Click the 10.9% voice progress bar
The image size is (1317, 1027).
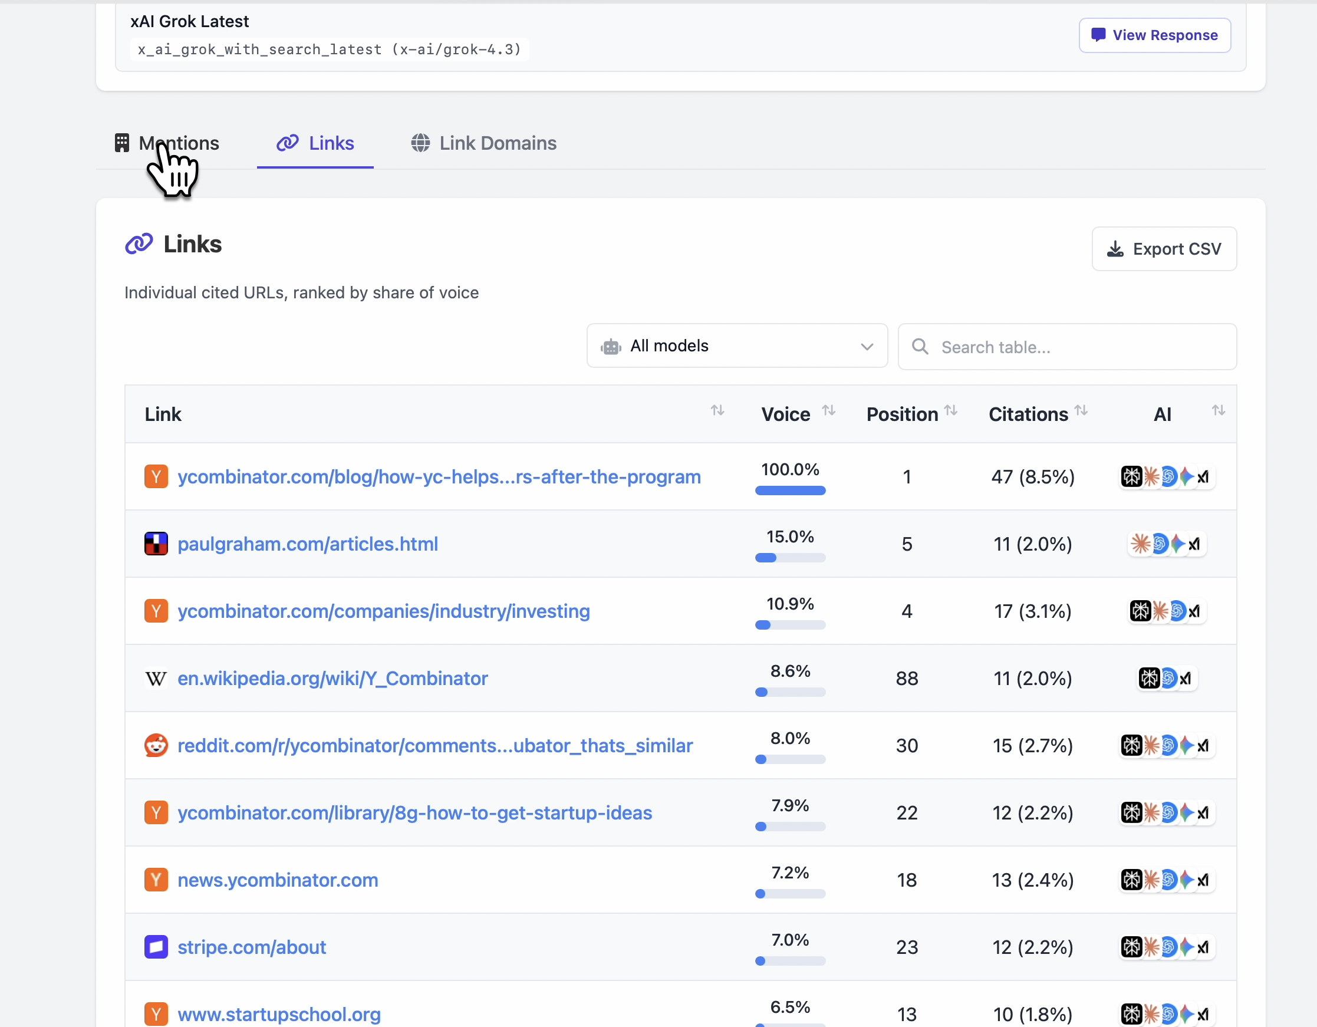click(x=790, y=626)
